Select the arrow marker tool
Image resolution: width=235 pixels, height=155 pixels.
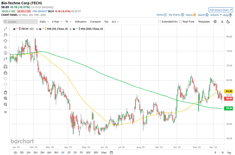pyautogui.click(x=5, y=47)
